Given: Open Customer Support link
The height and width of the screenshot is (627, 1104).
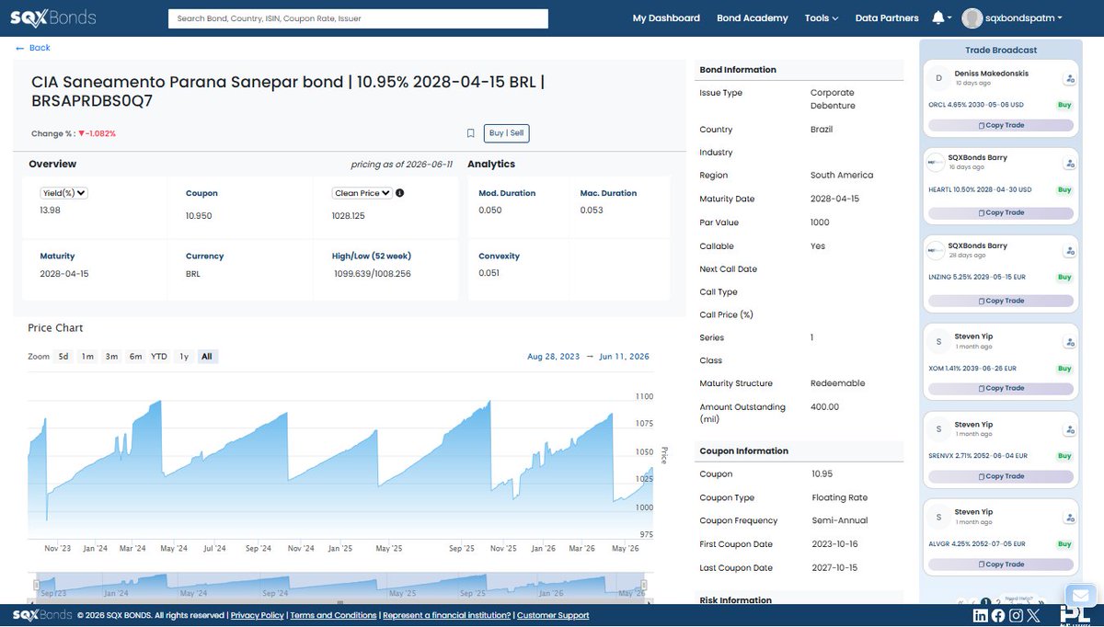Looking at the screenshot, I should pos(553,615).
